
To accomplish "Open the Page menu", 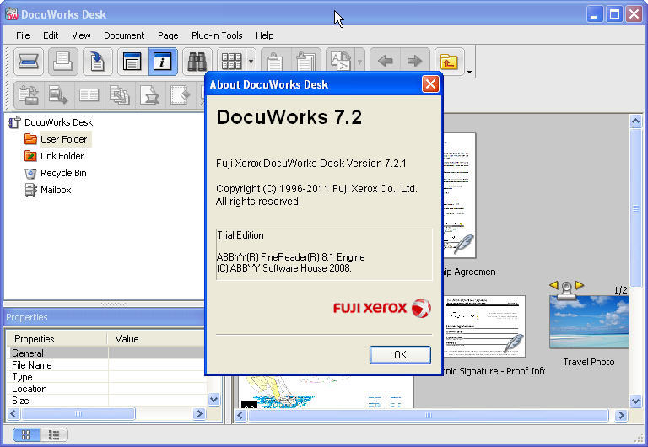I will pos(168,35).
